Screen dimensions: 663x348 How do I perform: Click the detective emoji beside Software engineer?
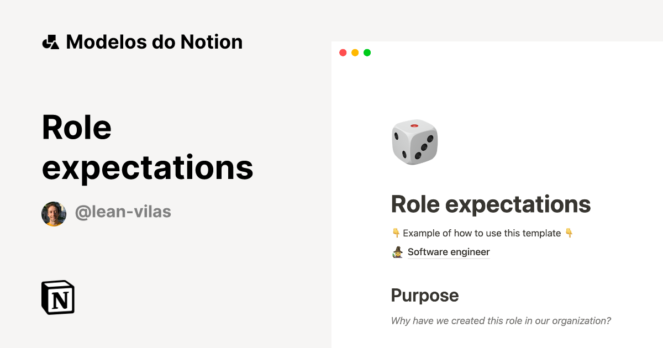click(397, 252)
